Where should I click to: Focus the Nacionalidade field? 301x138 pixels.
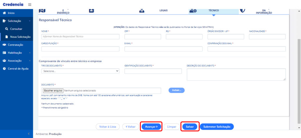click(x=267, y=36)
